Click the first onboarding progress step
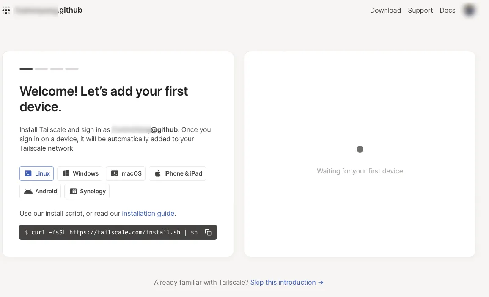Viewport: 489px width, 297px height. (26, 69)
